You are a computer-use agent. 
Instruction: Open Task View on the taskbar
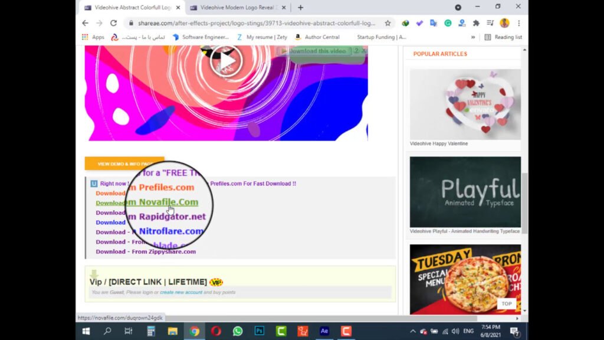pyautogui.click(x=129, y=331)
